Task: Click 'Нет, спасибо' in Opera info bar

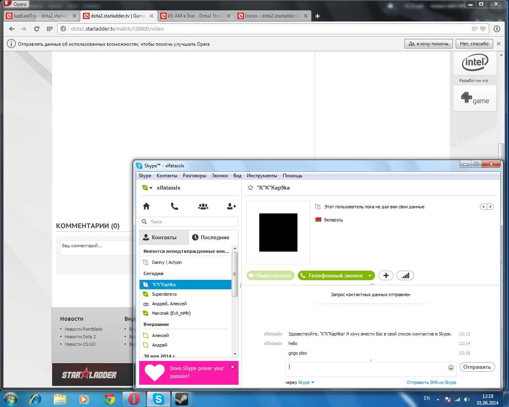Action: tap(474, 44)
